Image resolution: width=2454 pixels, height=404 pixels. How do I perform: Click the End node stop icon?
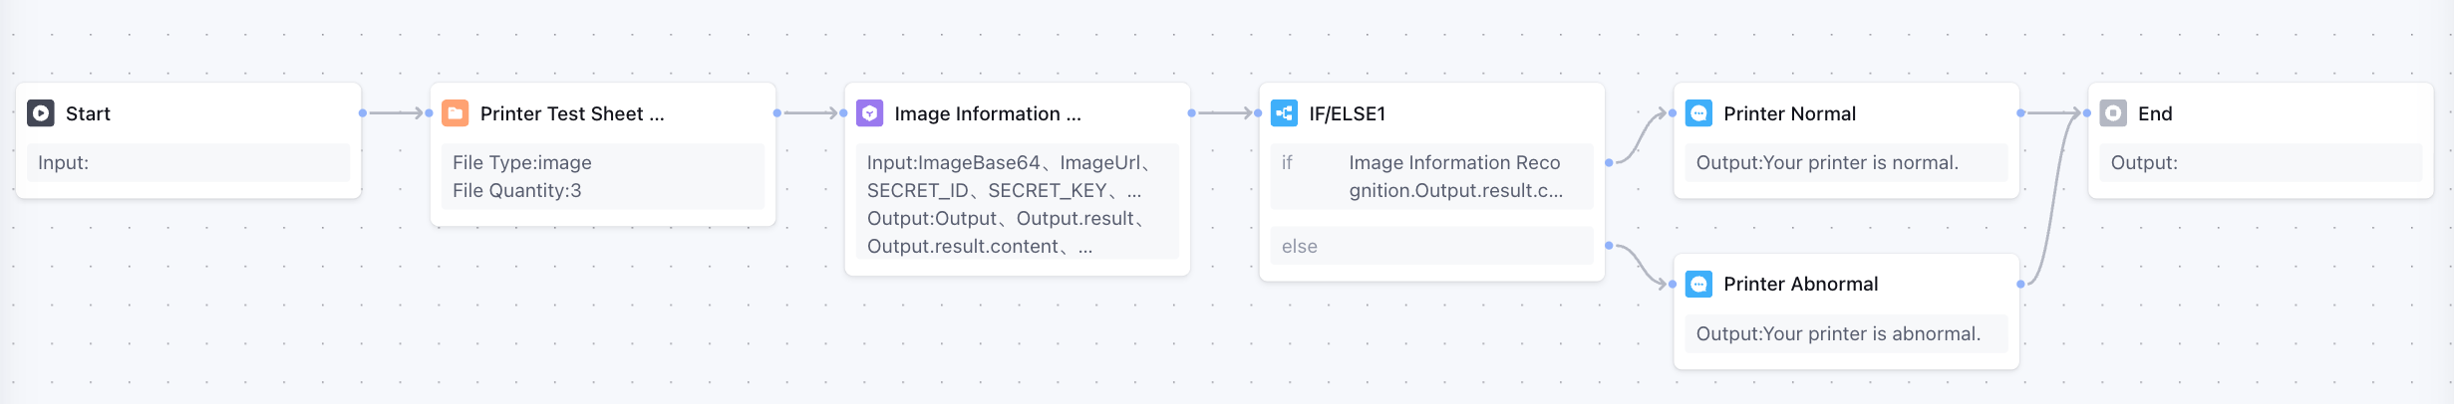(x=2113, y=113)
